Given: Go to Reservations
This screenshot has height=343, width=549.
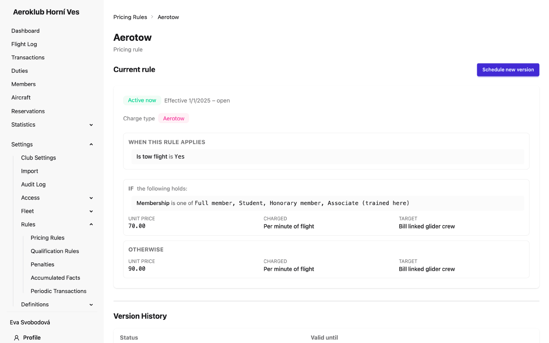Looking at the screenshot, I should [x=28, y=111].
